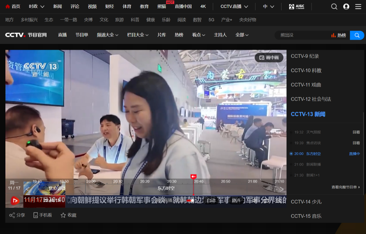366x234 pixels.
Task: Click the 收藏 star favorite icon
Action: 63,215
